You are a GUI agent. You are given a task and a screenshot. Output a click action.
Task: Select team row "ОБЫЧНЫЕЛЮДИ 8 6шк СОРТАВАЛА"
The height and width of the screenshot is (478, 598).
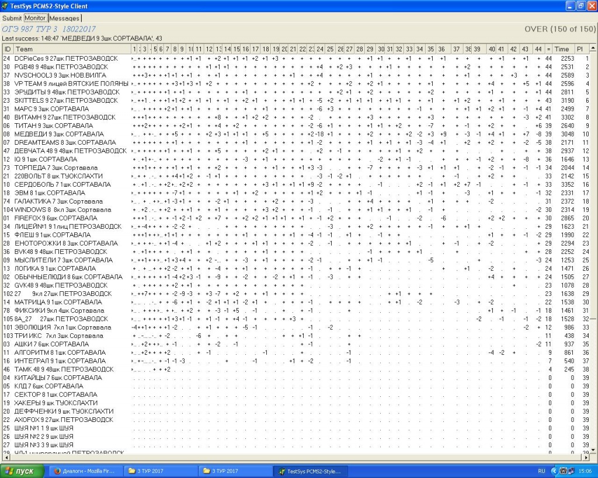point(296,277)
